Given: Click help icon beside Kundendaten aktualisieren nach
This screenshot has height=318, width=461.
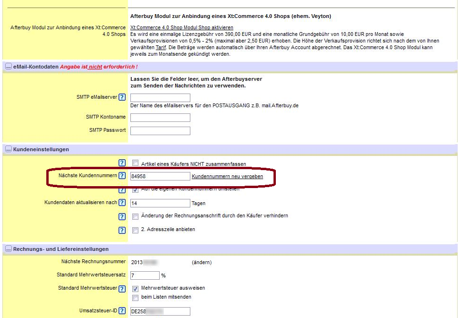Looking at the screenshot, I should coord(122,203).
